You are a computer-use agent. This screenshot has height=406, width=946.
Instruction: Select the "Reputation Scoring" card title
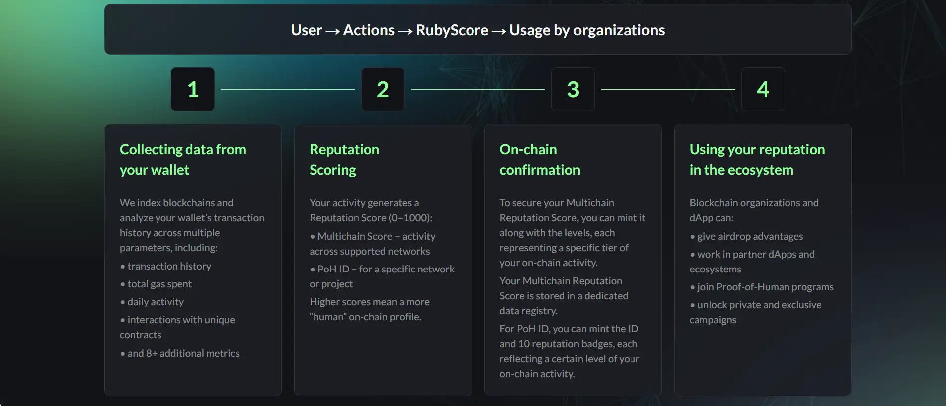(344, 159)
